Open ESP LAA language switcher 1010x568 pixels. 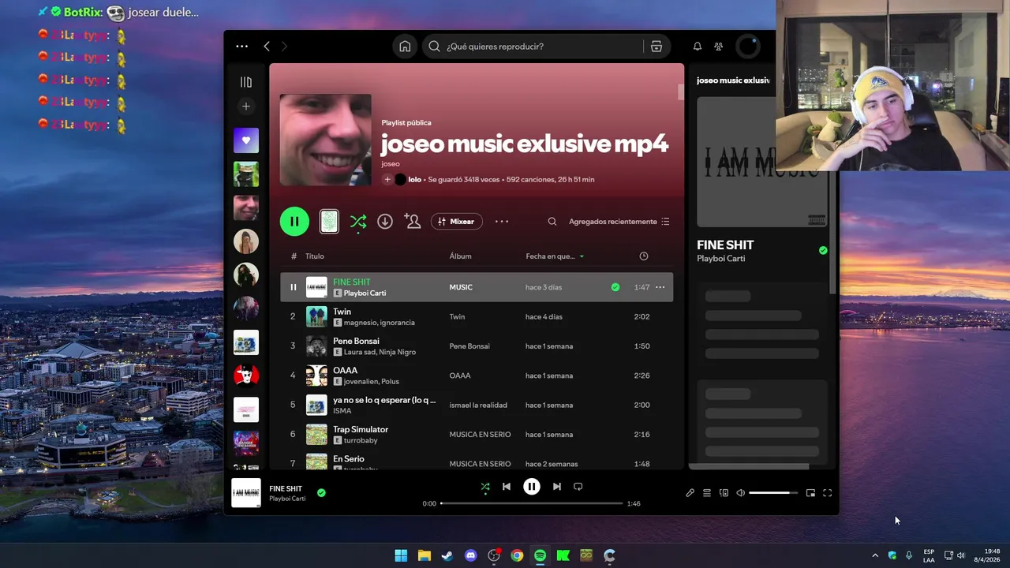929,555
